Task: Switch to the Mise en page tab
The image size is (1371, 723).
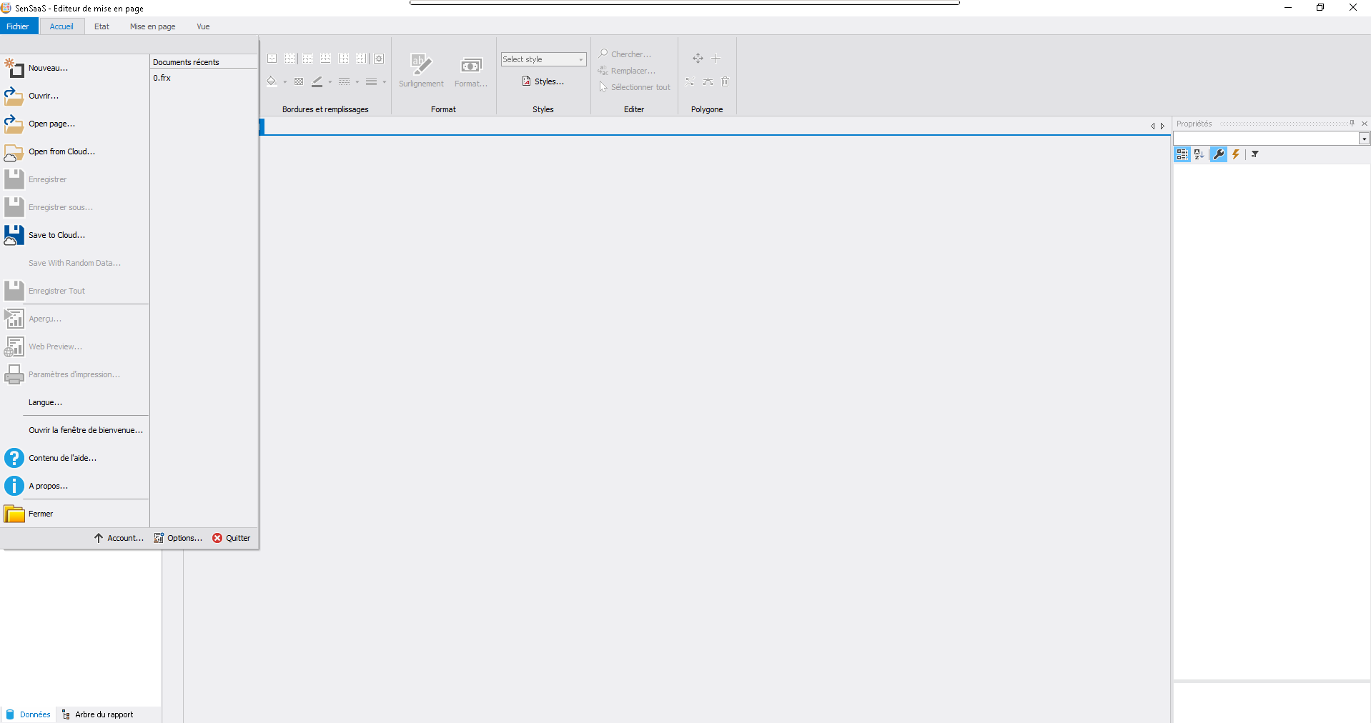Action: click(x=152, y=26)
